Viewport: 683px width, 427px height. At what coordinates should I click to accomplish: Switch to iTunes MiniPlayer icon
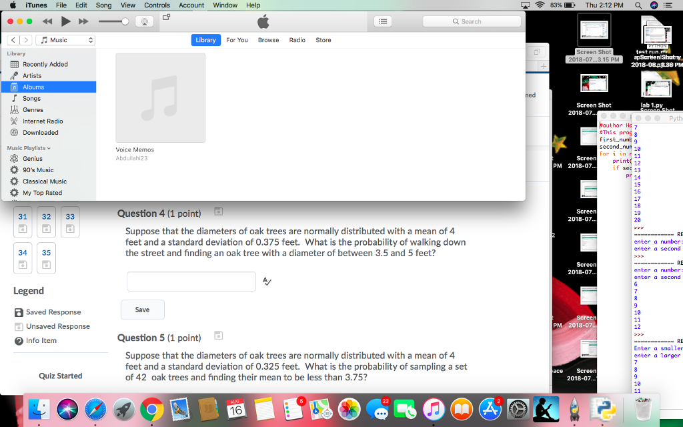[166, 17]
